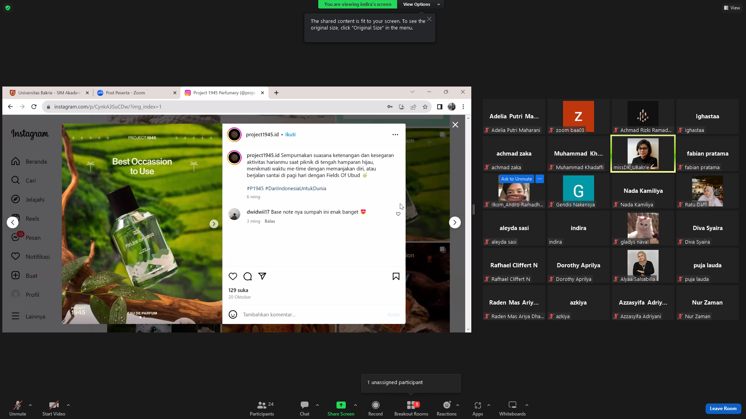The width and height of the screenshot is (746, 419).
Task: Click the Ikuti follow link
Action: pyautogui.click(x=290, y=135)
